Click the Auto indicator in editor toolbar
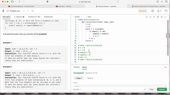This screenshot has height=95, width=170. [88, 17]
